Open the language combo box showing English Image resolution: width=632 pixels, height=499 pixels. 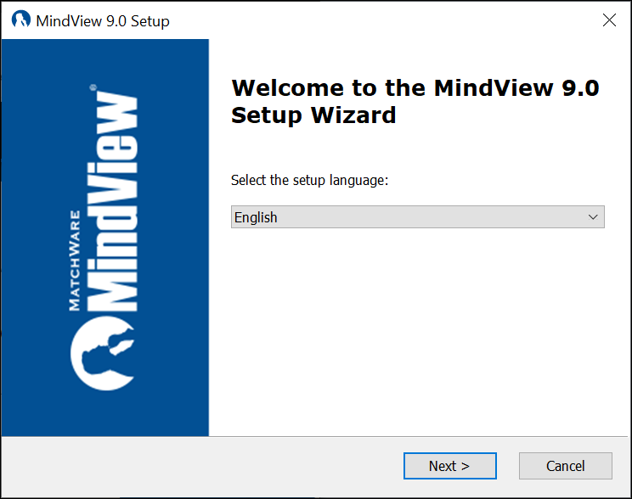point(417,217)
